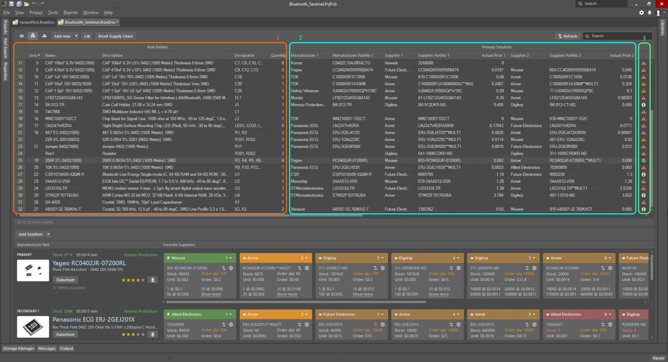Viewport: 668px width, 362px height.
Task: Click BOM grid vertical scrollbar
Action: coord(652,159)
